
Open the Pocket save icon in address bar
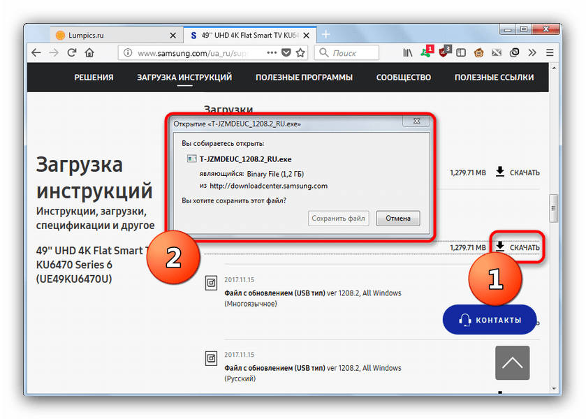[286, 52]
